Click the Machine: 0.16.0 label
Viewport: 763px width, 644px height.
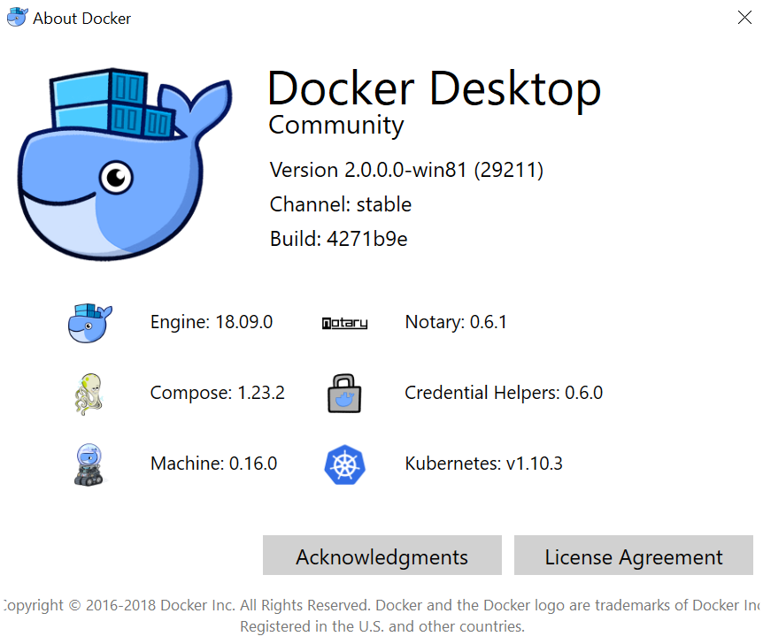[213, 464]
